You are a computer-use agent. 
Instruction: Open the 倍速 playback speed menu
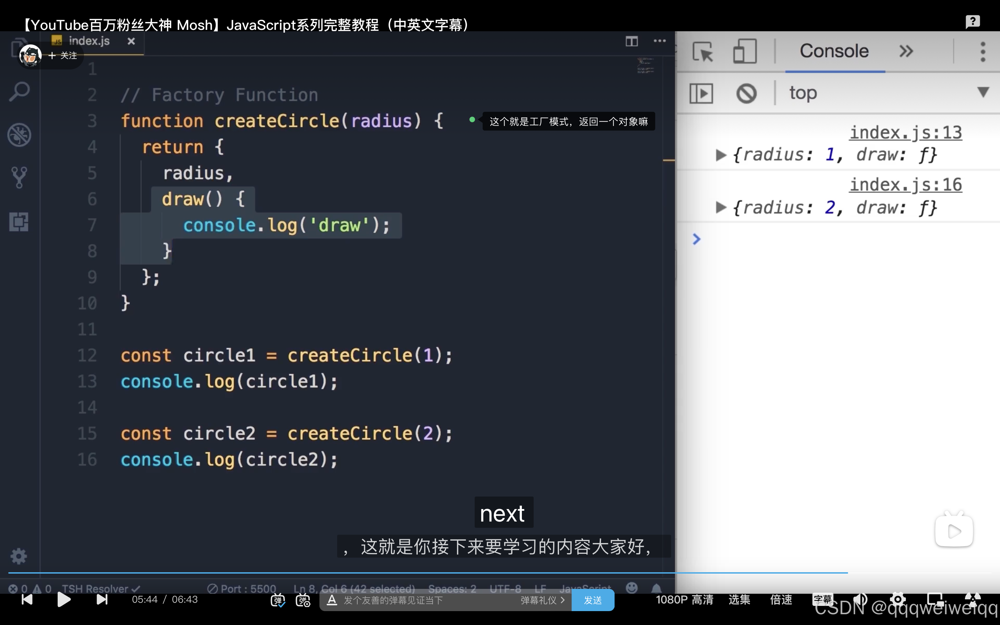coord(781,600)
